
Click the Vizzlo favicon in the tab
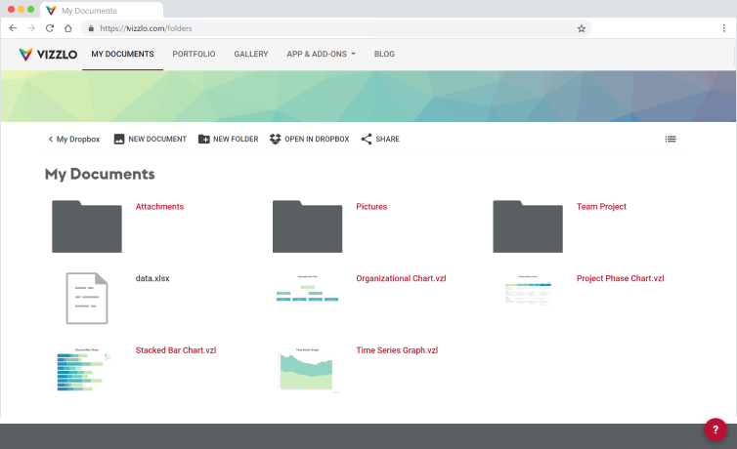[51, 11]
